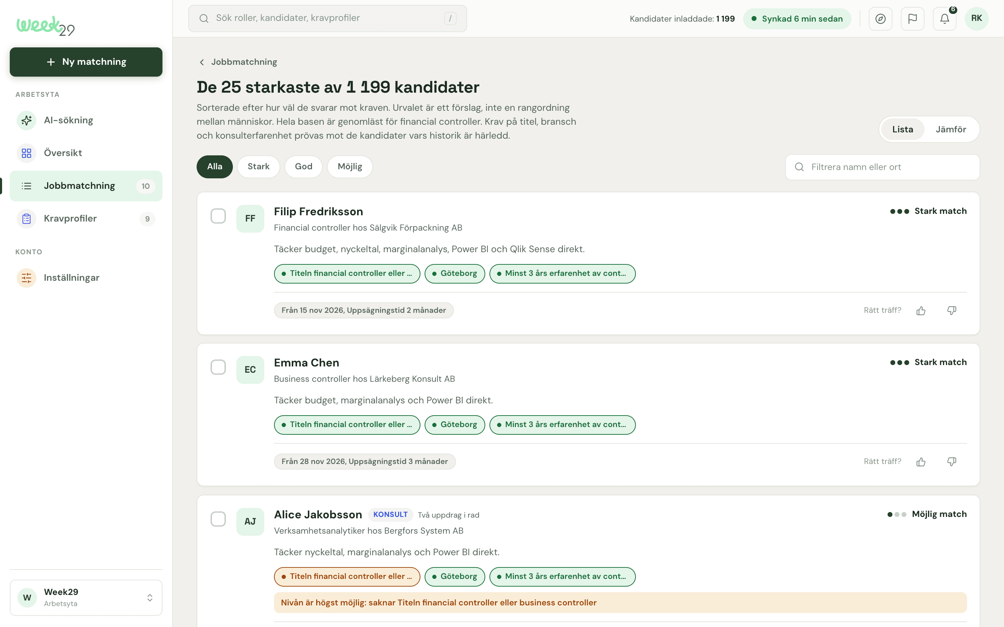
Task: Click the flag icon in top bar
Action: coord(912,19)
